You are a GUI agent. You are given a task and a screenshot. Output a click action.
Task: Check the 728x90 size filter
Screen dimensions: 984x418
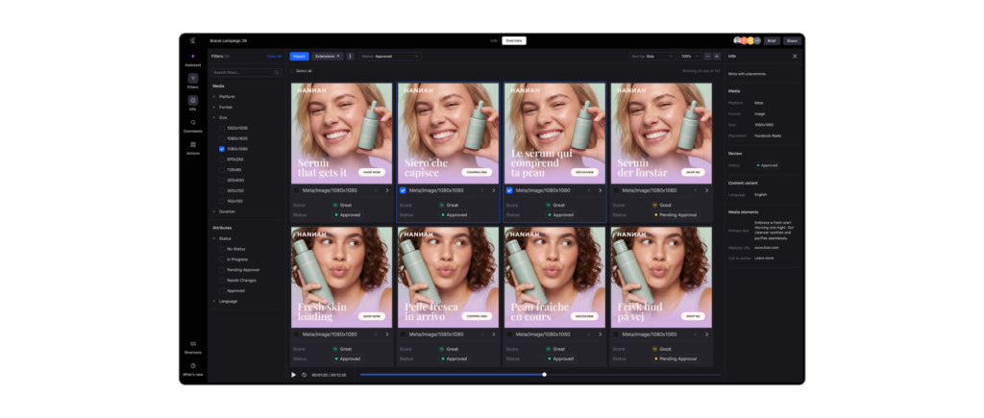click(x=222, y=169)
